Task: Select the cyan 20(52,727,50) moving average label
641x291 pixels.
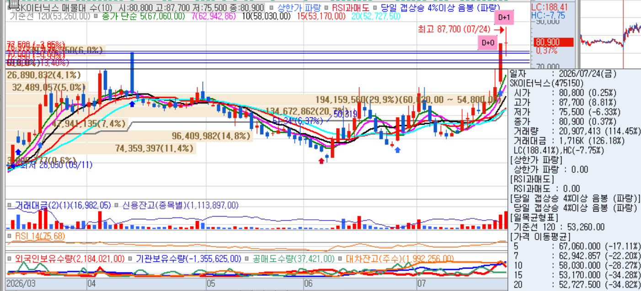Action: tap(376, 16)
